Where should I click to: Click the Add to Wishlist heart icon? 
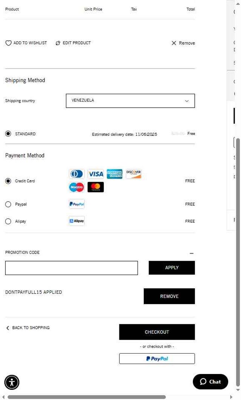pos(8,43)
